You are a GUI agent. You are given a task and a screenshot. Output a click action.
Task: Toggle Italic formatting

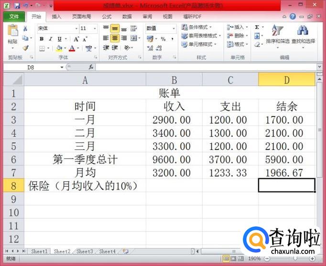(51, 39)
